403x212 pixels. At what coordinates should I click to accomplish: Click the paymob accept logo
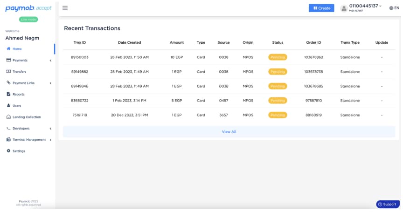pyautogui.click(x=28, y=8)
